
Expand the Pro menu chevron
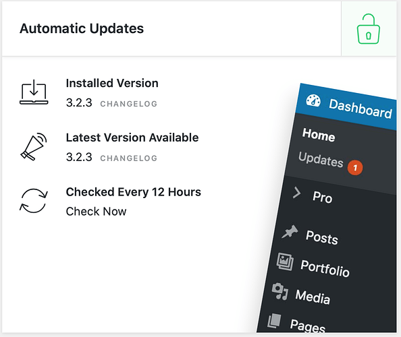296,193
